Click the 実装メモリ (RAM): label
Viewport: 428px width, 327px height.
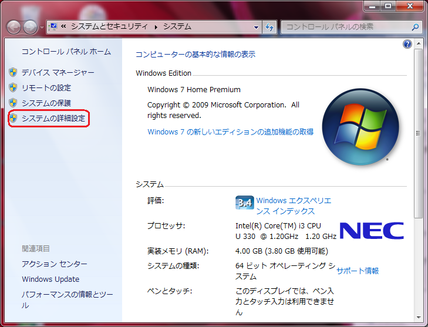tap(178, 251)
